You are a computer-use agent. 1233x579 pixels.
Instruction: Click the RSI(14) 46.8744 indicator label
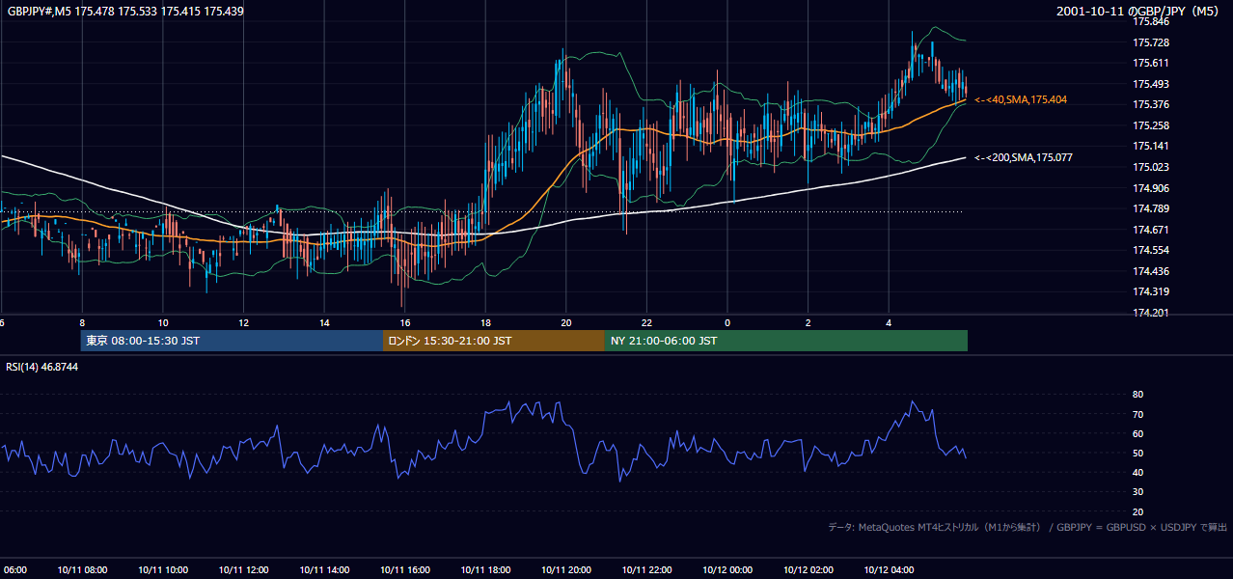point(41,367)
